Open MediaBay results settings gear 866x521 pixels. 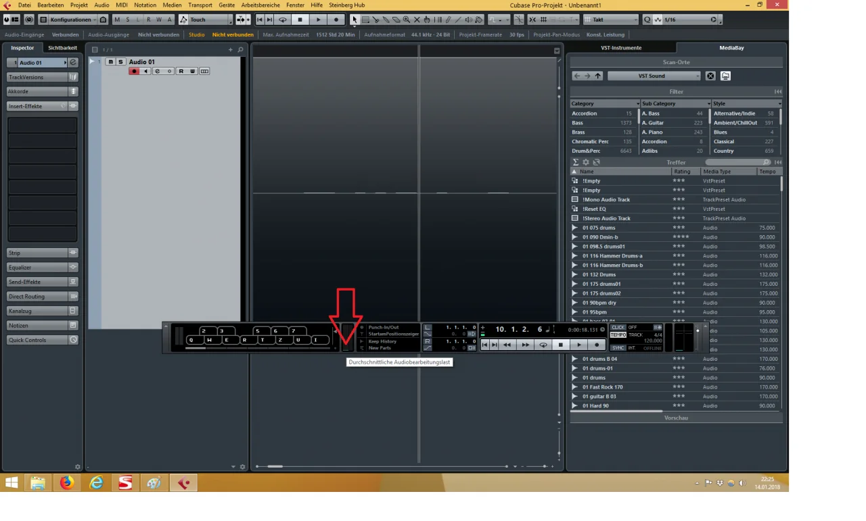pos(586,162)
